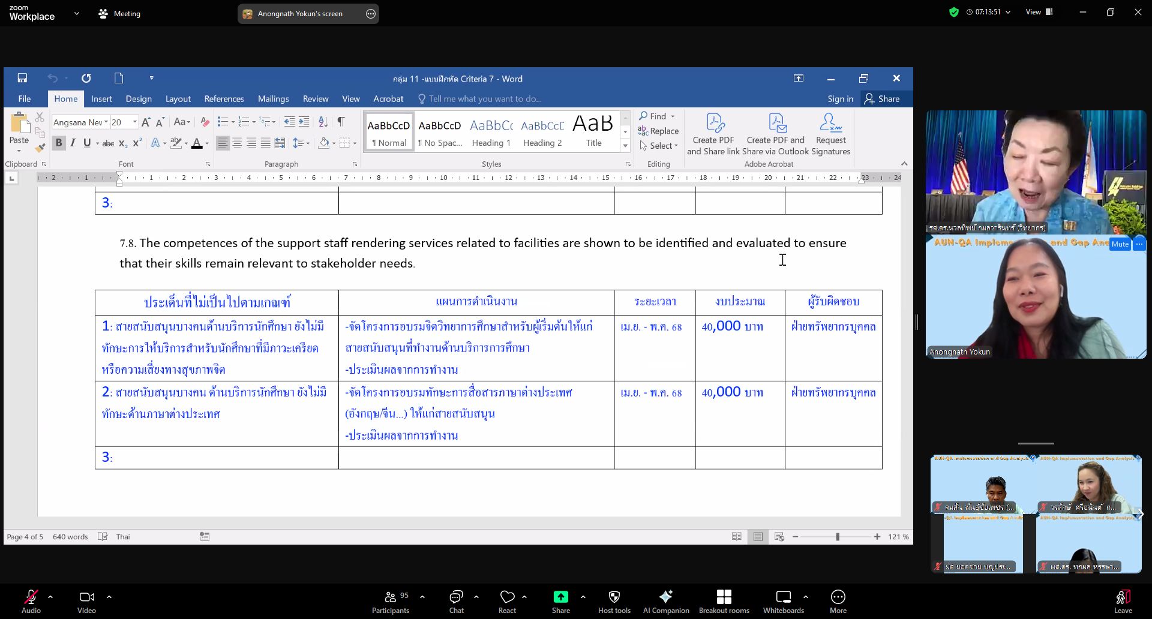Click the zoom slider handle in status bar
This screenshot has height=619, width=1152.
[x=838, y=537]
